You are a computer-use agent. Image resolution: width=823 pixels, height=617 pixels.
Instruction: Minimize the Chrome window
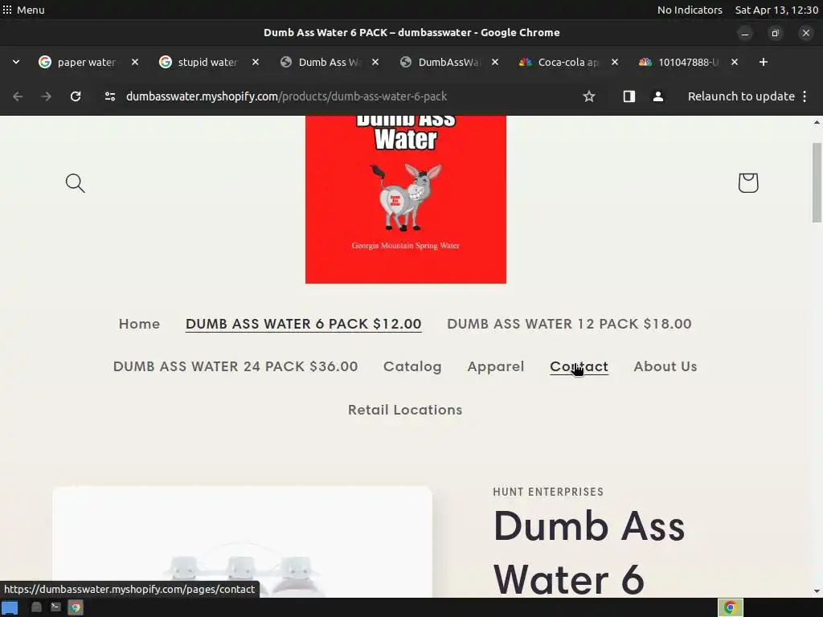pyautogui.click(x=745, y=33)
